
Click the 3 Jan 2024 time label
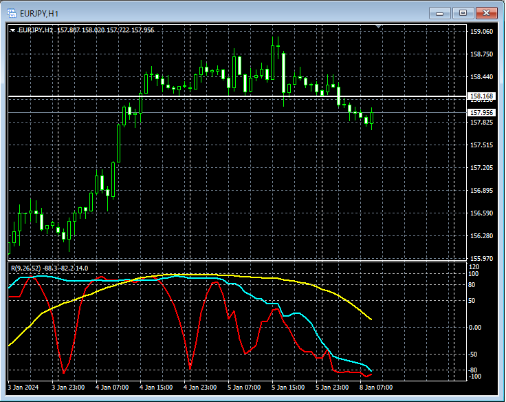pyautogui.click(x=23, y=387)
